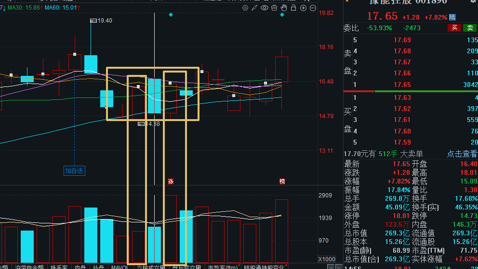The height and width of the screenshot is (269, 478).
Task: Click the 委比 -53.93% value
Action: pyautogui.click(x=379, y=28)
